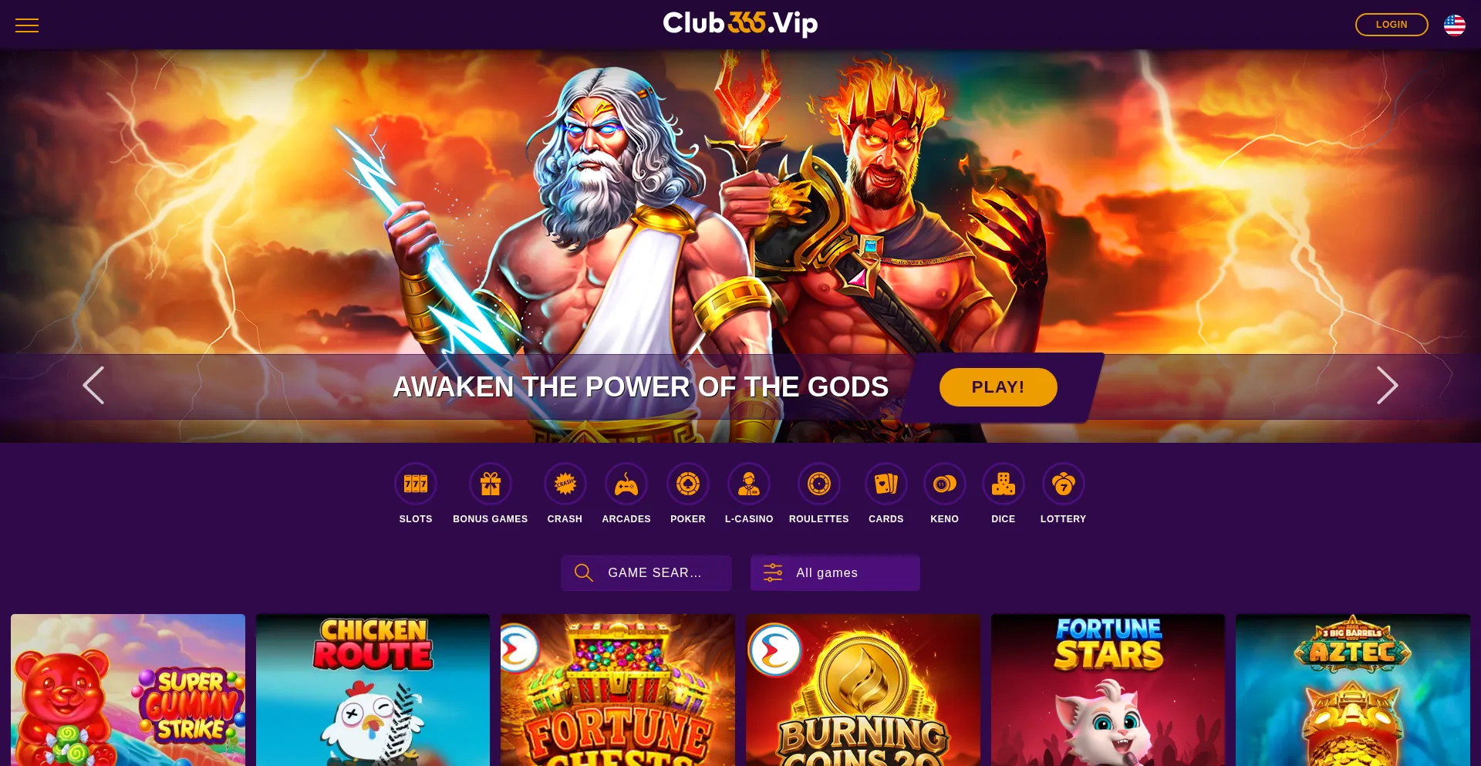This screenshot has width=1481, height=766.
Task: Choose the Crash games icon
Action: pyautogui.click(x=565, y=484)
